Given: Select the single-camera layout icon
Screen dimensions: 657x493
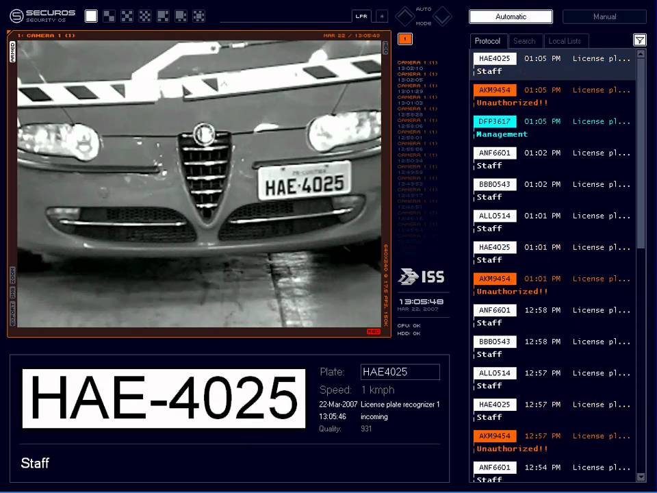Looking at the screenshot, I should click(x=91, y=16).
